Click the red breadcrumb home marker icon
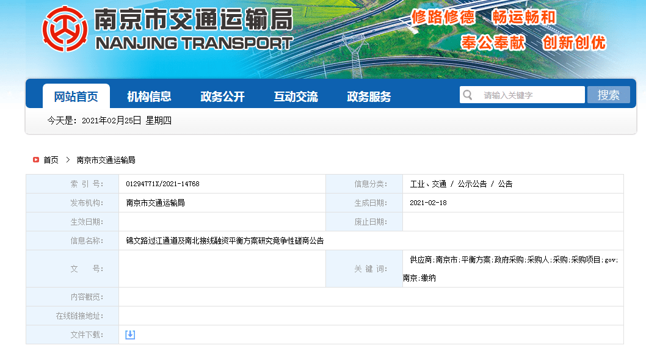Image resolution: width=646 pixels, height=348 pixels. [x=36, y=160]
